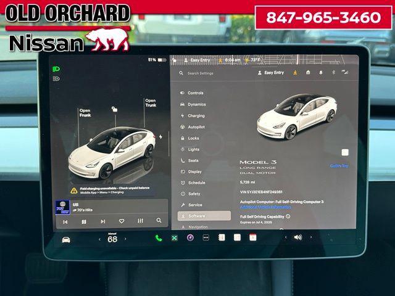Pause the current 70's Hits playback
The image size is (395, 296).
(84, 222)
